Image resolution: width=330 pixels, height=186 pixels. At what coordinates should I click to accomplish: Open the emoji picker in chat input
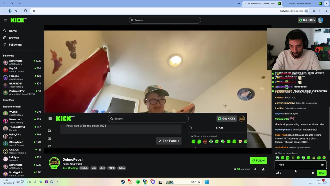322,165
